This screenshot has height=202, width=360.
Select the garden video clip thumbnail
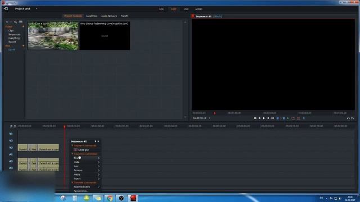pos(53,36)
